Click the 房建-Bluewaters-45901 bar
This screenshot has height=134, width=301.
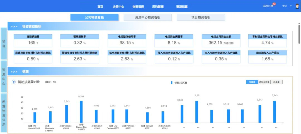tap(50, 117)
